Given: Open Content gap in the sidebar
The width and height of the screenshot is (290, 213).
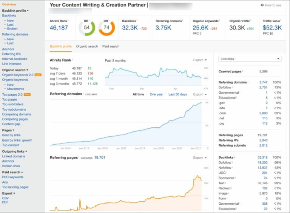Looking at the screenshot, I should [11, 124].
